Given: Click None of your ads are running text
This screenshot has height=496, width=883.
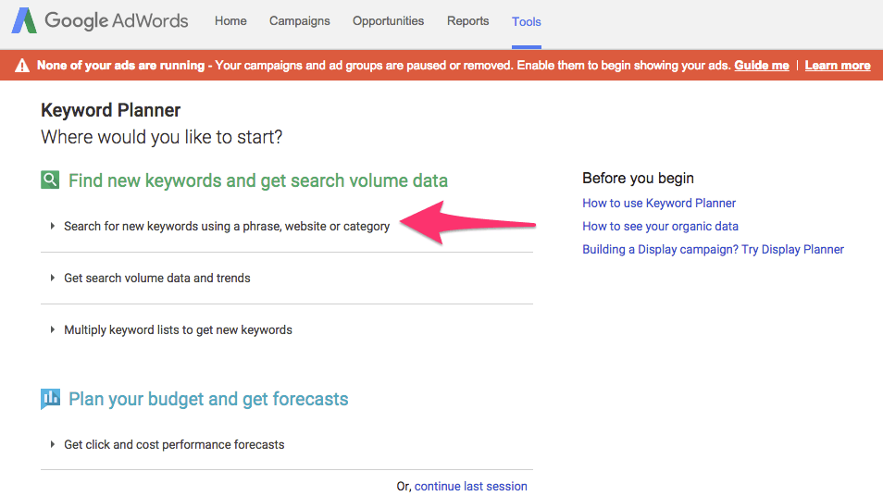Looking at the screenshot, I should click(x=120, y=66).
